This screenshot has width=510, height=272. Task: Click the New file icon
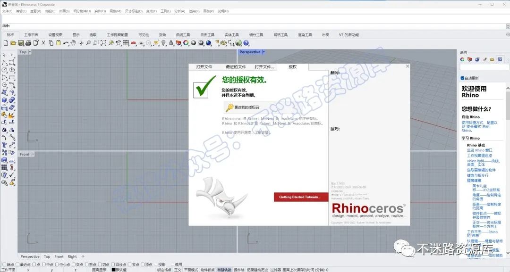pos(6,43)
